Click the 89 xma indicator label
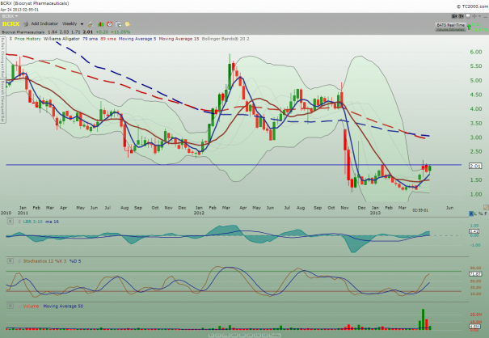 coord(108,39)
